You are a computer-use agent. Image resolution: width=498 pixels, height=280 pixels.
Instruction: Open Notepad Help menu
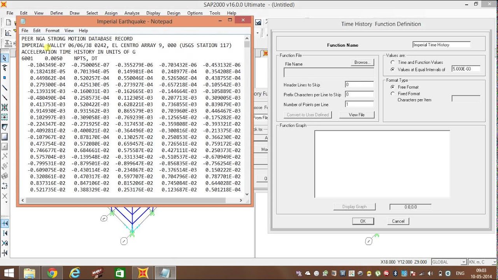point(83,30)
